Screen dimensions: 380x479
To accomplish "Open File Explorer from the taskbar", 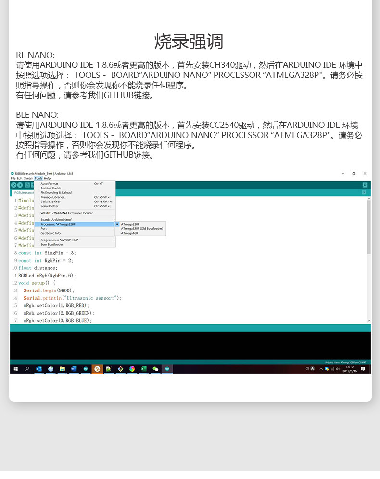I will 63,369.
